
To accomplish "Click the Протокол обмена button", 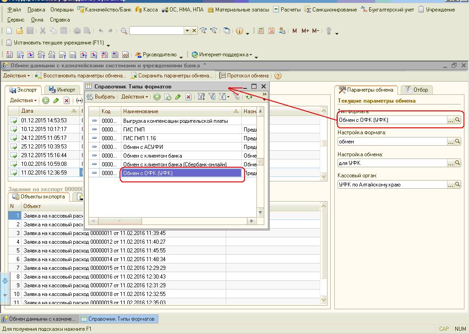I will click(244, 76).
